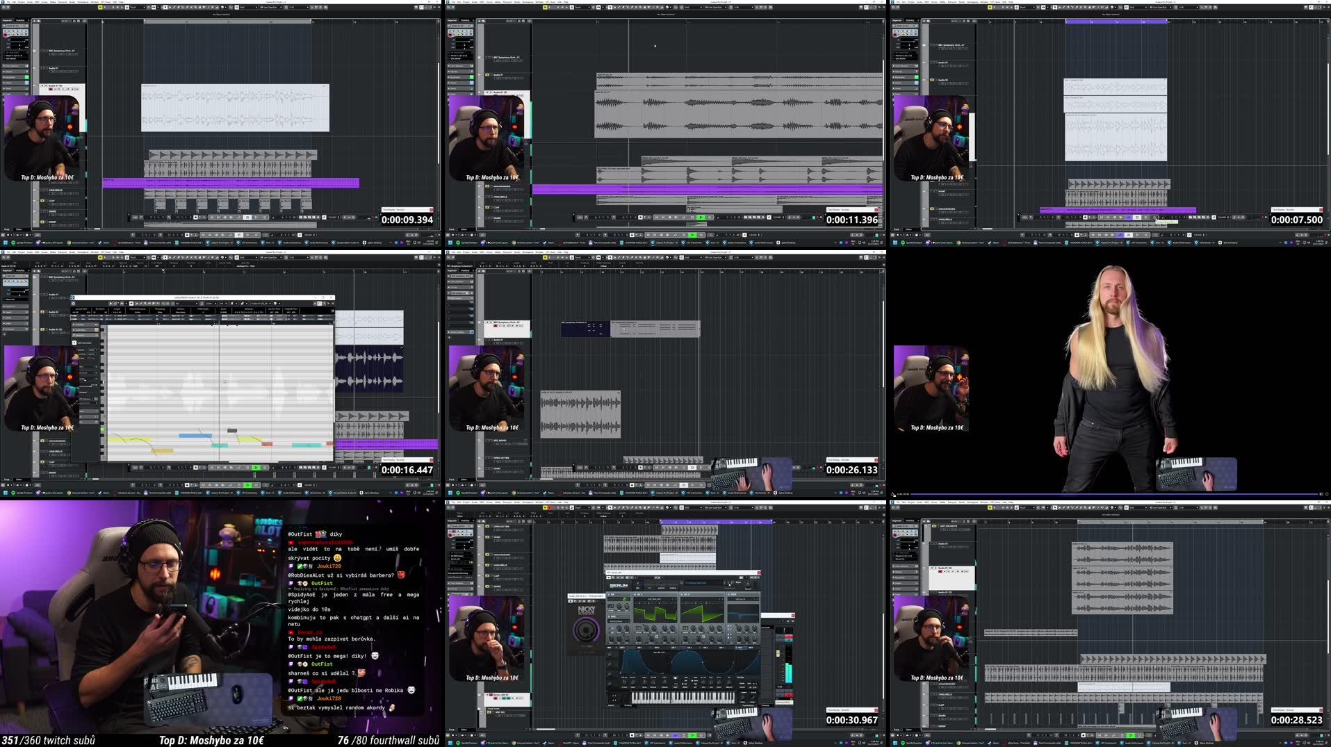Click the Serum logo in the plugin window
The image size is (1331, 747).
[618, 585]
